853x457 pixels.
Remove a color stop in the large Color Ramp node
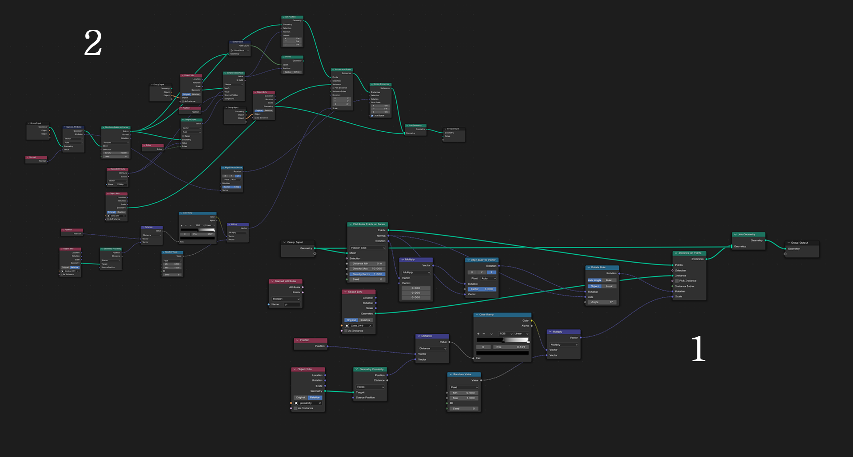click(x=484, y=334)
